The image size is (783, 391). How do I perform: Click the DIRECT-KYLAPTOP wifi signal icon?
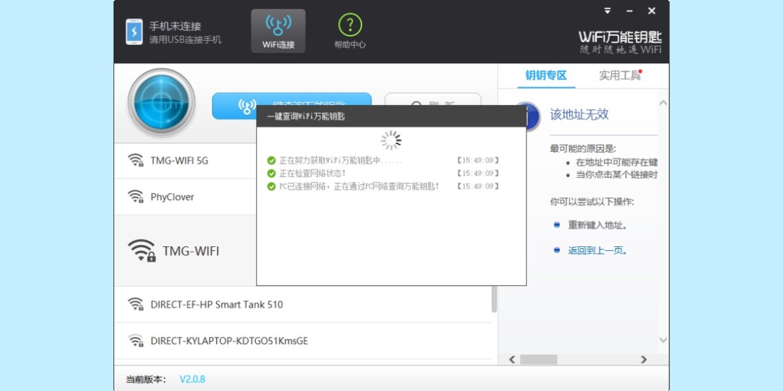point(136,341)
